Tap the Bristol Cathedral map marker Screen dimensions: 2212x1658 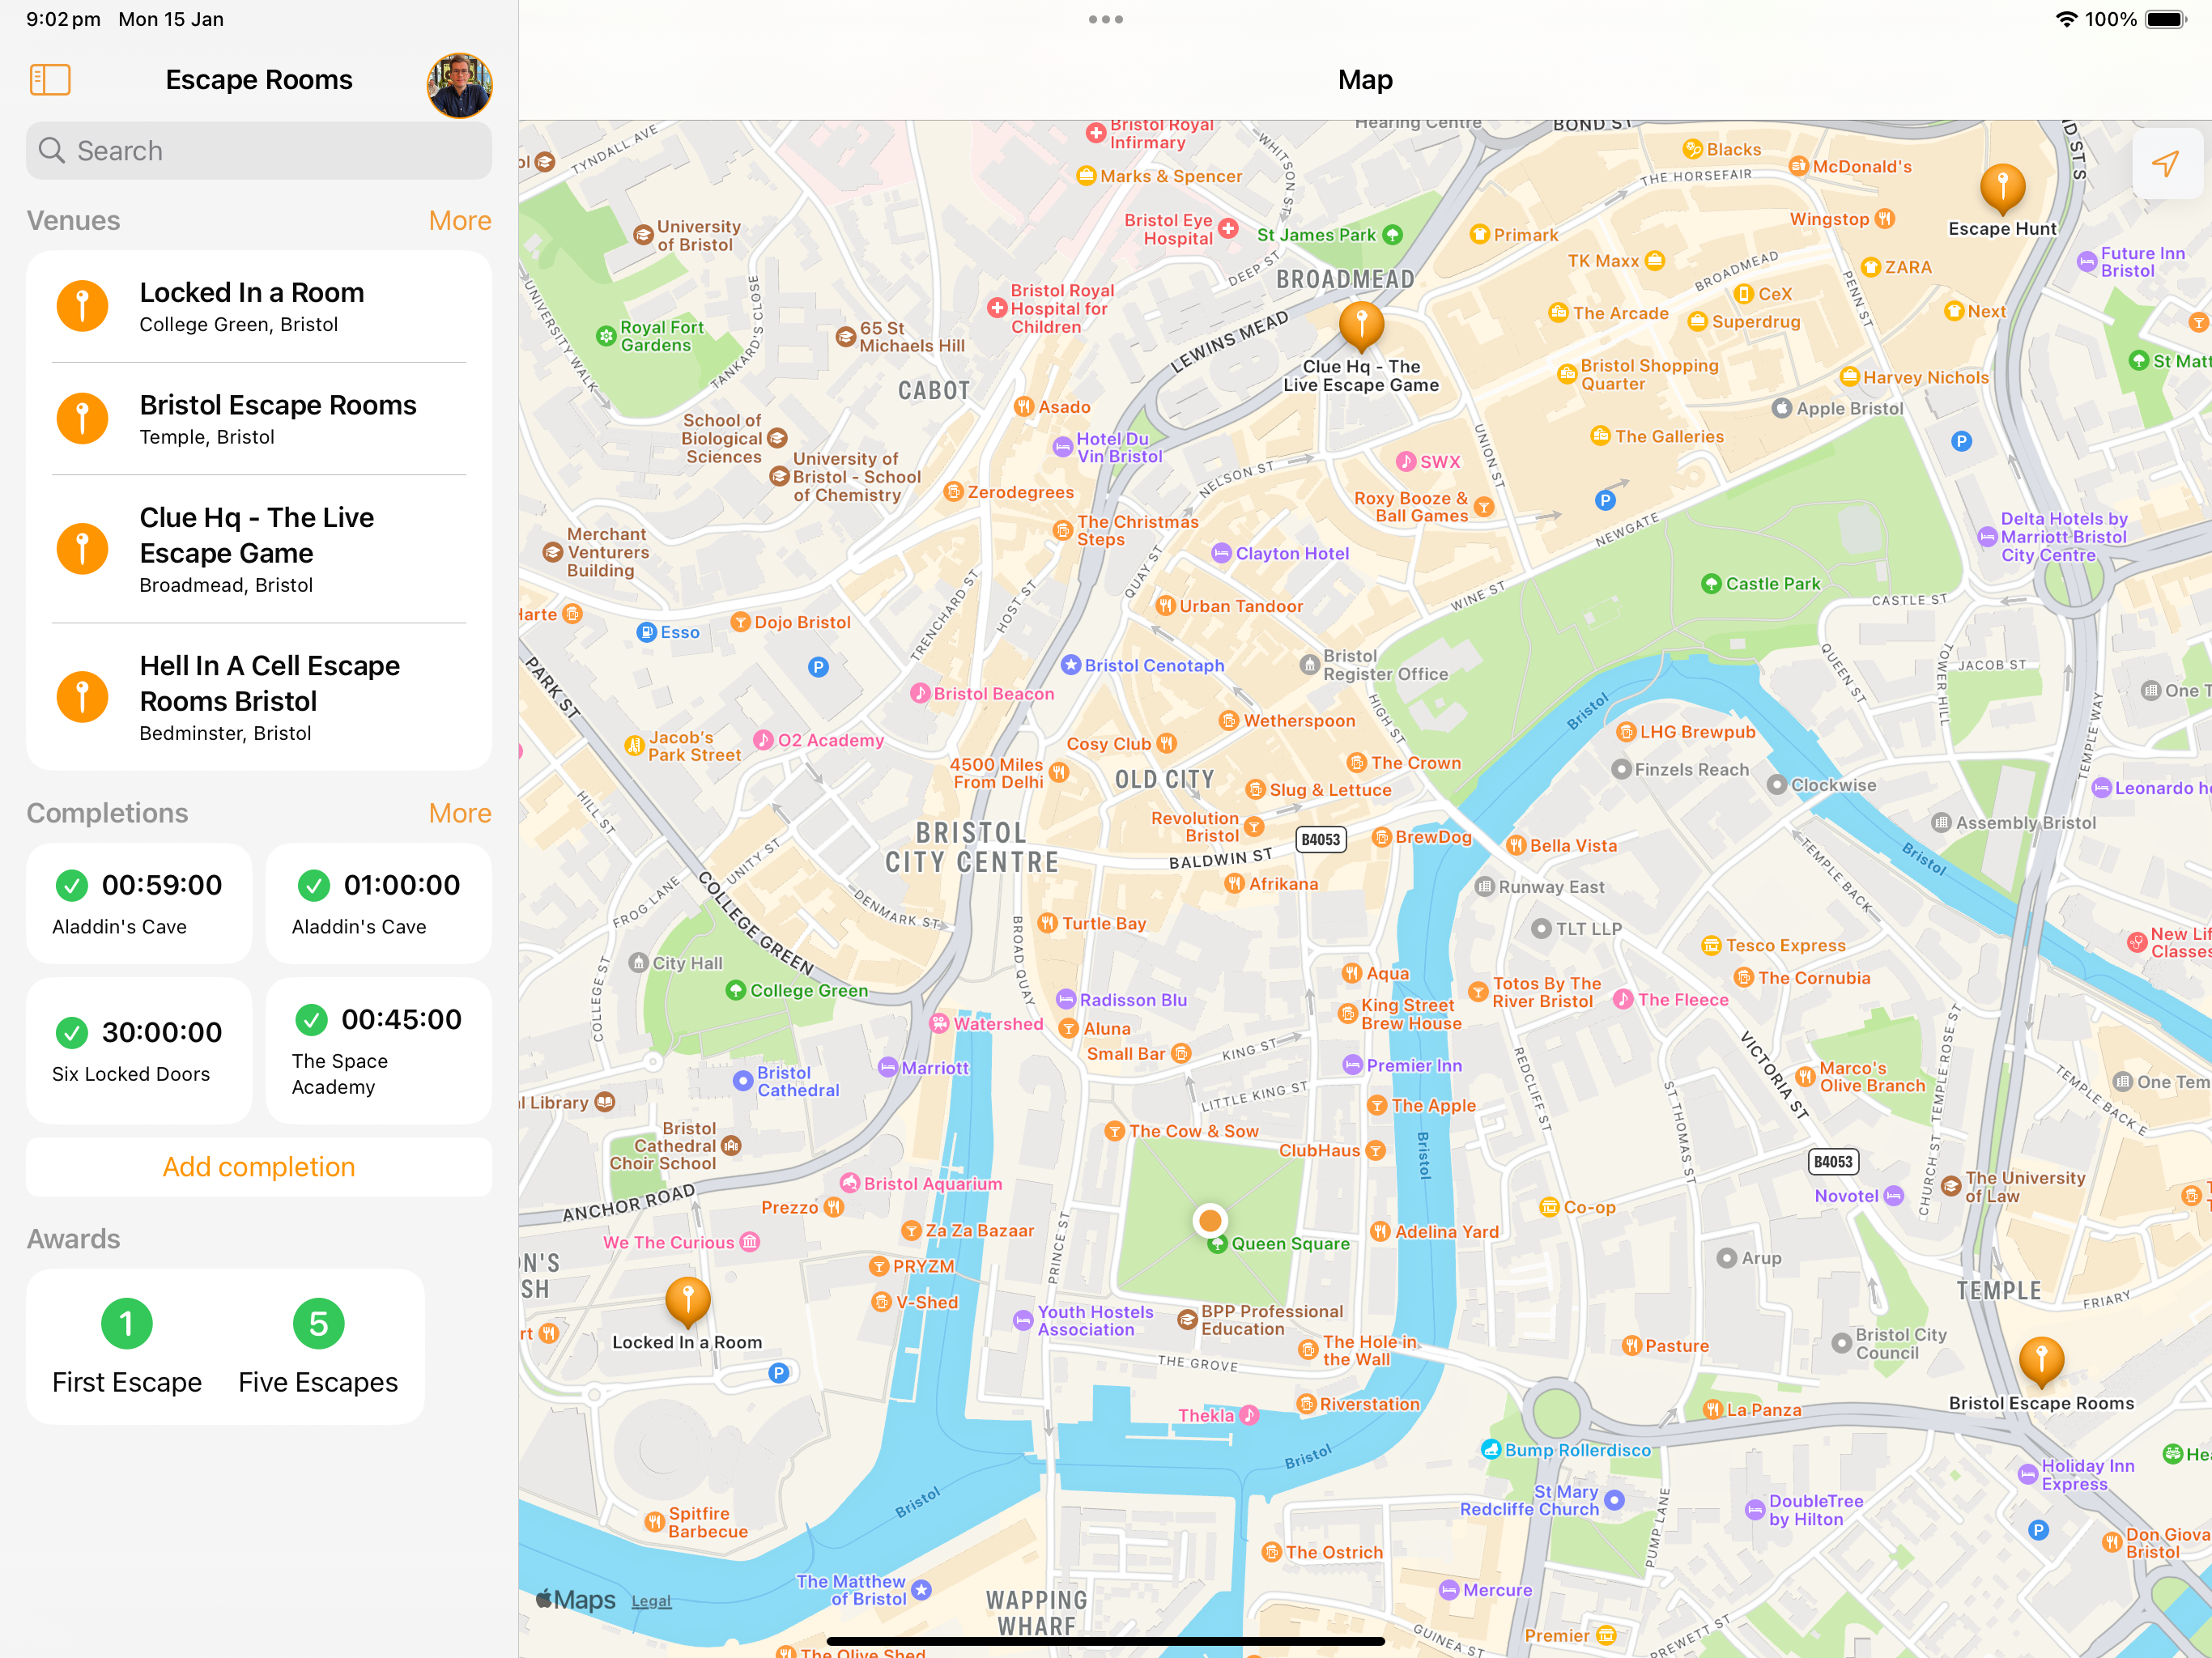[x=743, y=1081]
